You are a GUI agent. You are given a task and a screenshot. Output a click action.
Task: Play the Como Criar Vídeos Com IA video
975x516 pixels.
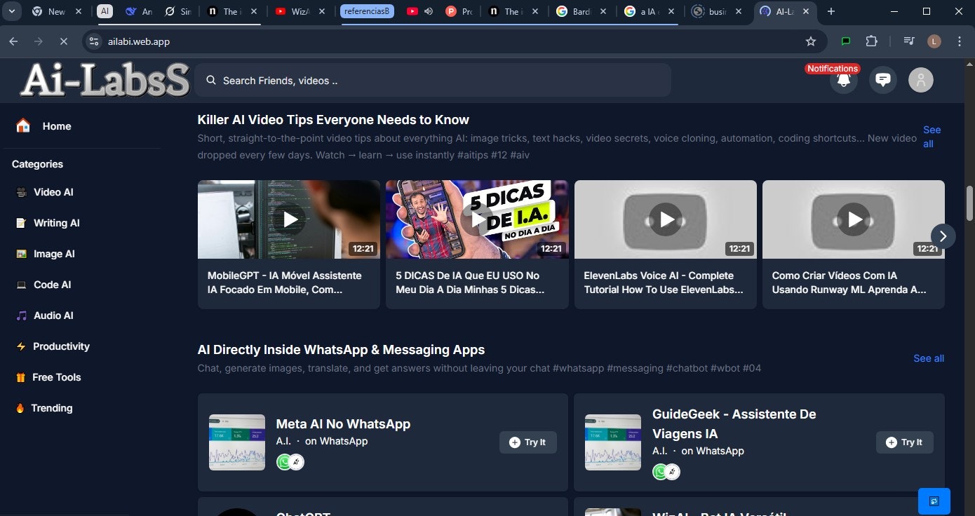click(x=854, y=219)
